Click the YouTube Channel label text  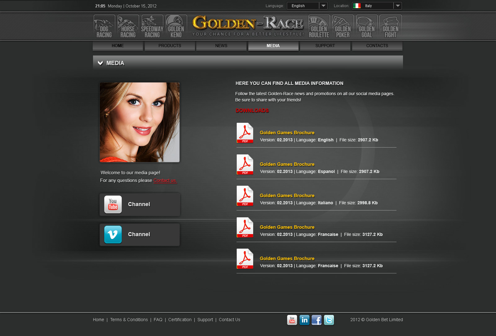(x=139, y=204)
